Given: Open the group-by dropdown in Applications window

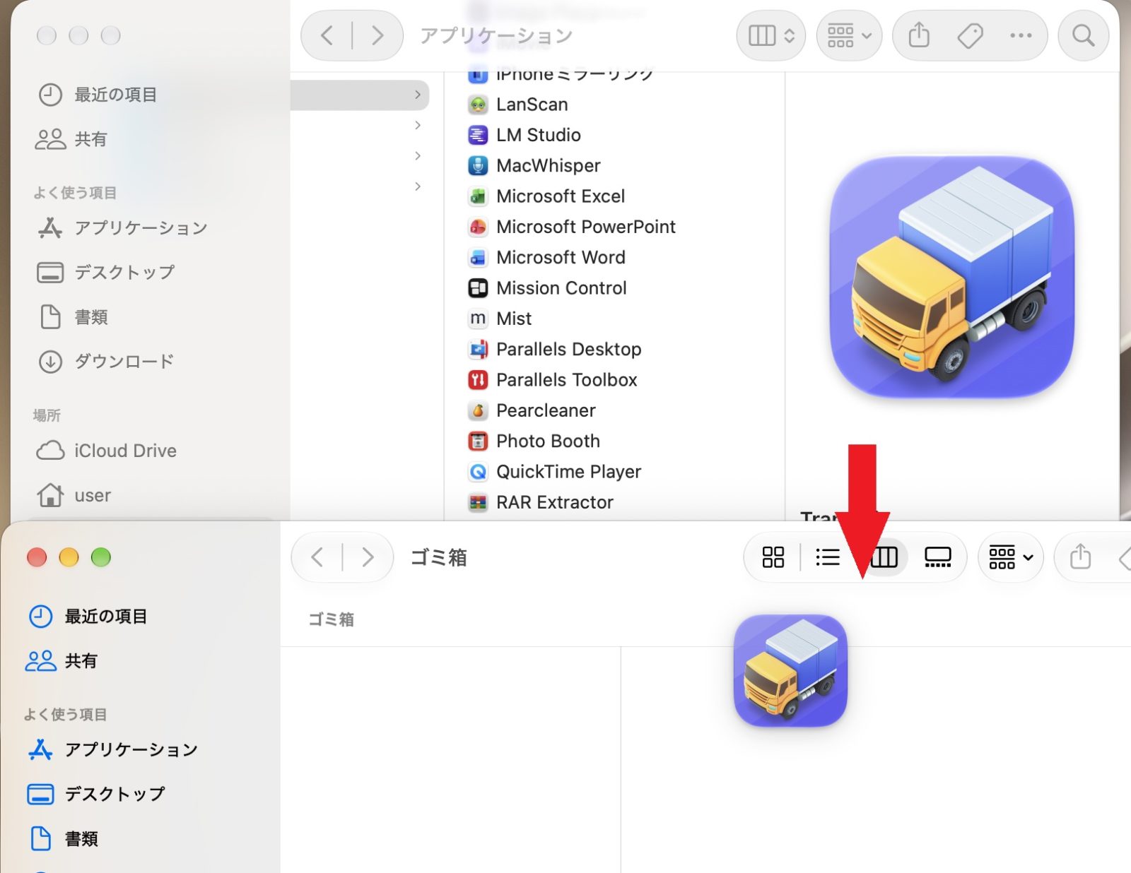Looking at the screenshot, I should pos(849,35).
